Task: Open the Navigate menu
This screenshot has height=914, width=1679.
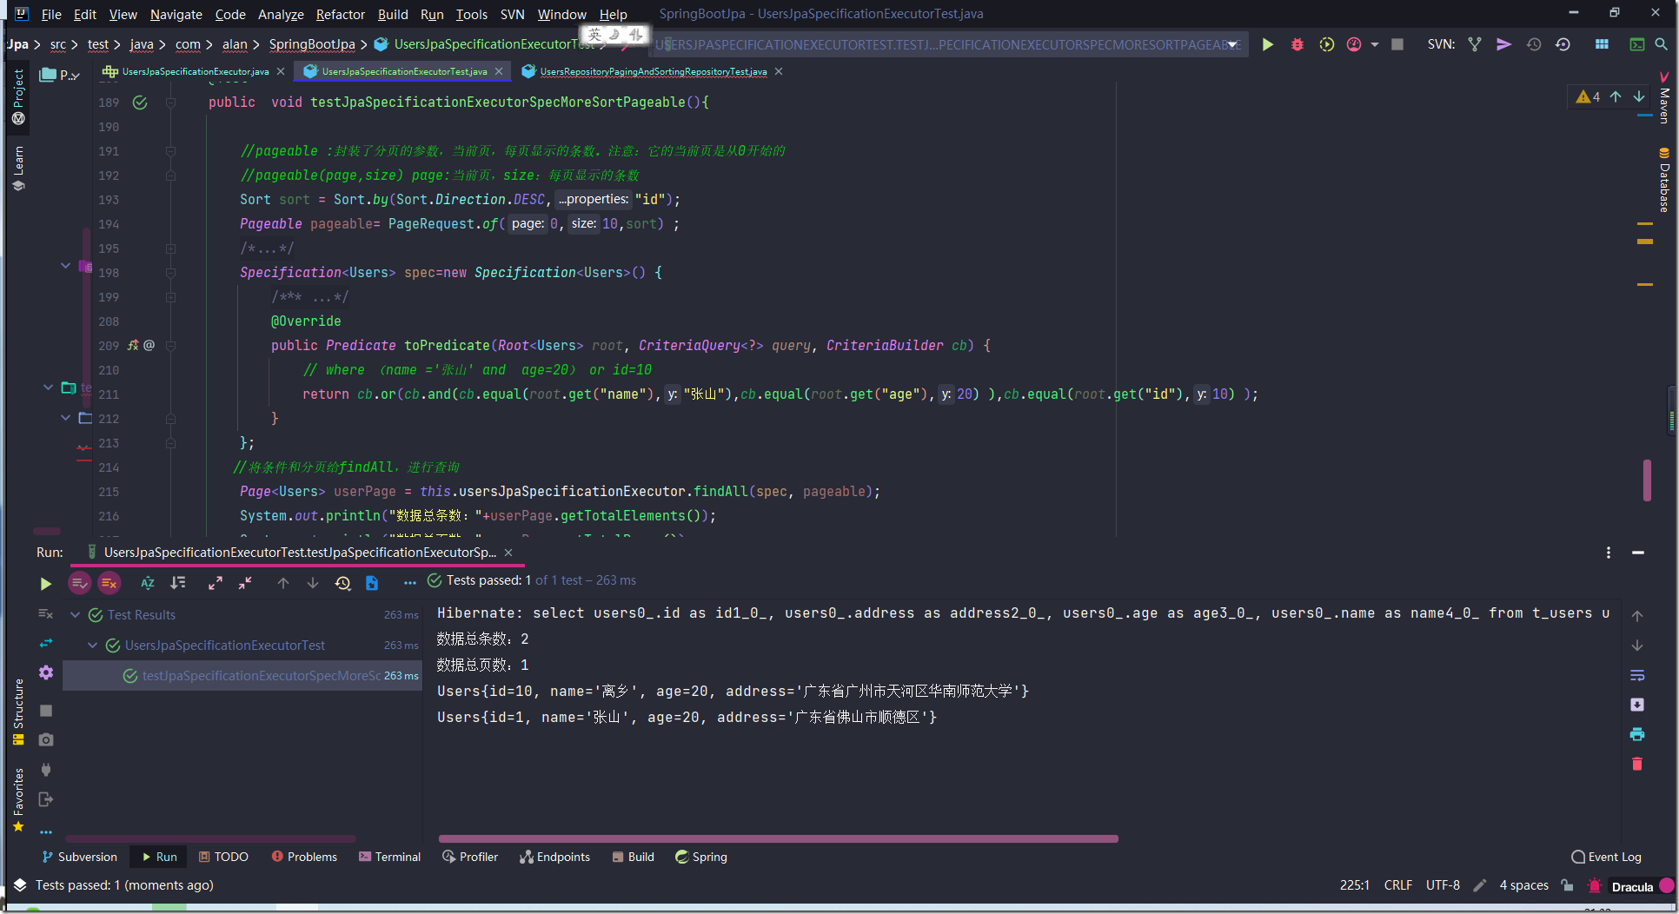Action: click(176, 14)
